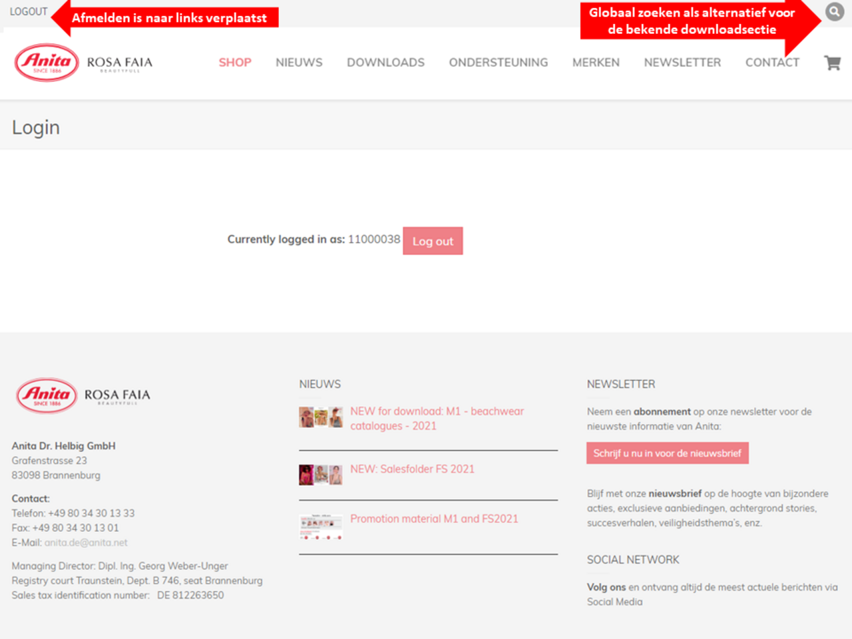Open the Promotion material news thumbnail
This screenshot has width=852, height=639.
pos(321,527)
